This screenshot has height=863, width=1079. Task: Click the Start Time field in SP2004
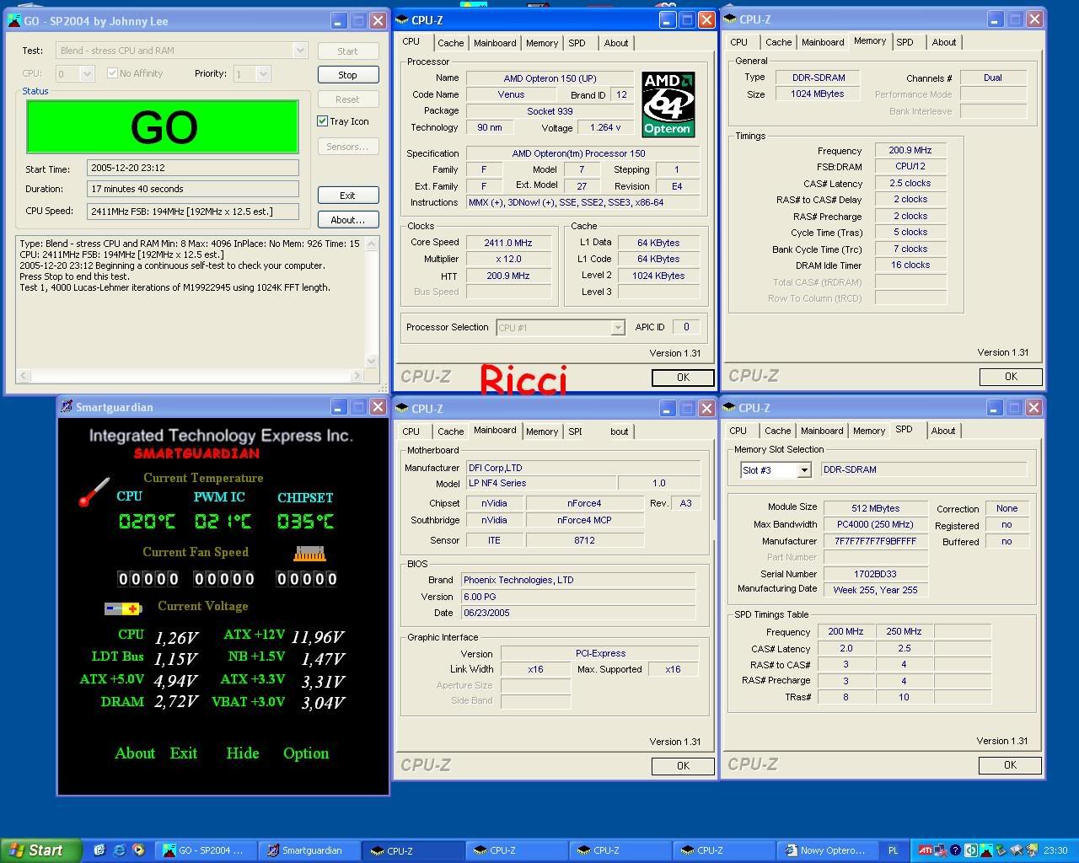point(192,169)
